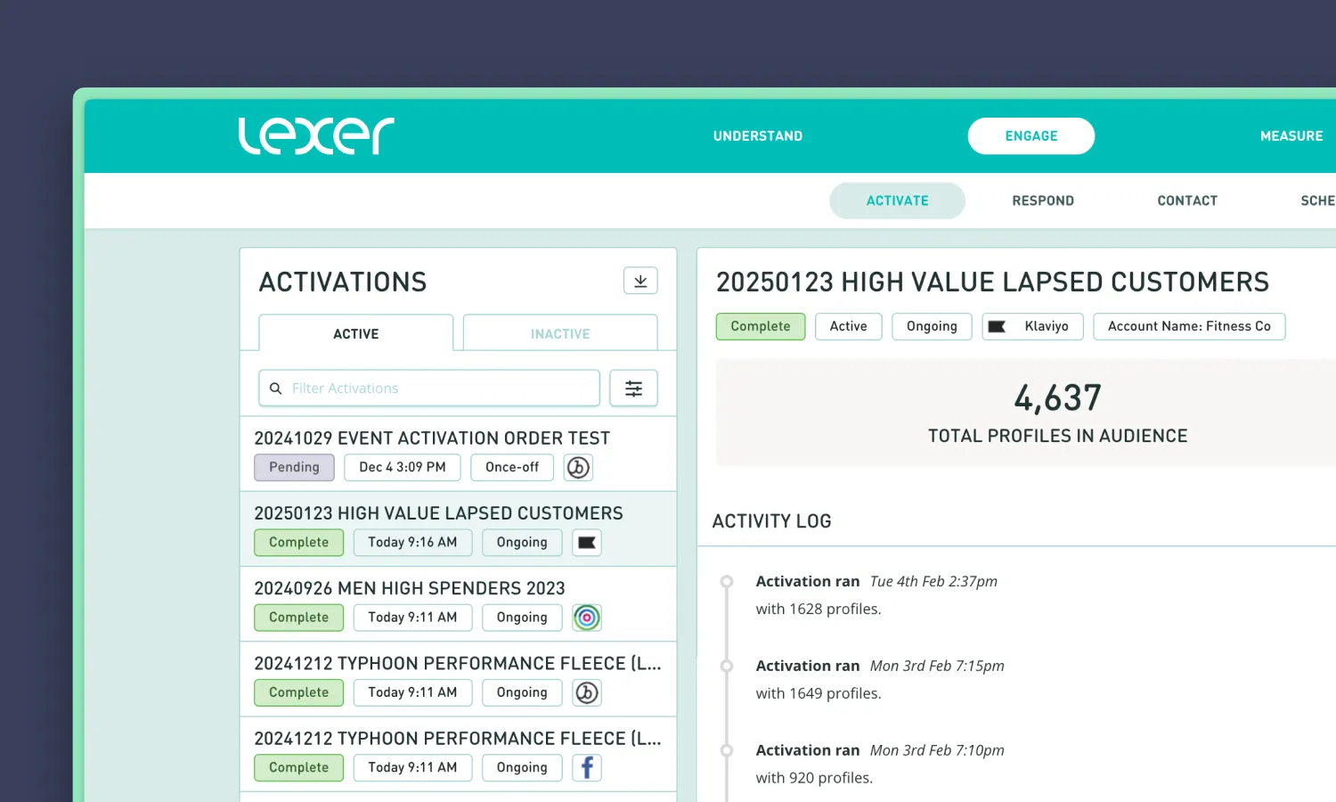Focus the Filter Activations search field
1336x802 pixels.
tap(429, 389)
